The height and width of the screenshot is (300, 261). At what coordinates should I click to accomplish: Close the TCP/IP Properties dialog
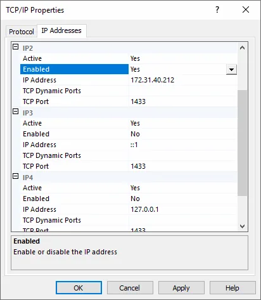coord(246,10)
